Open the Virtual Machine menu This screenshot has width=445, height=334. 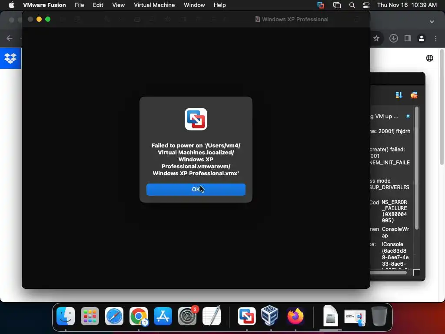(154, 5)
